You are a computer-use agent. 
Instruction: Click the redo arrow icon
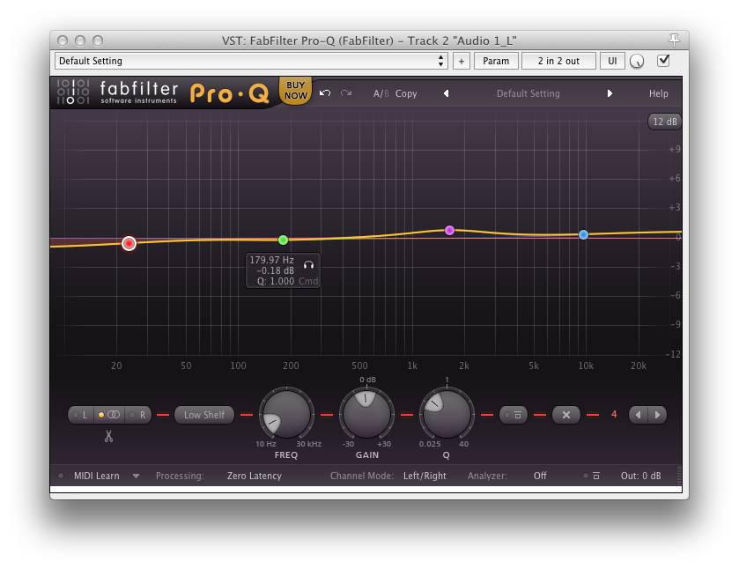[x=346, y=92]
